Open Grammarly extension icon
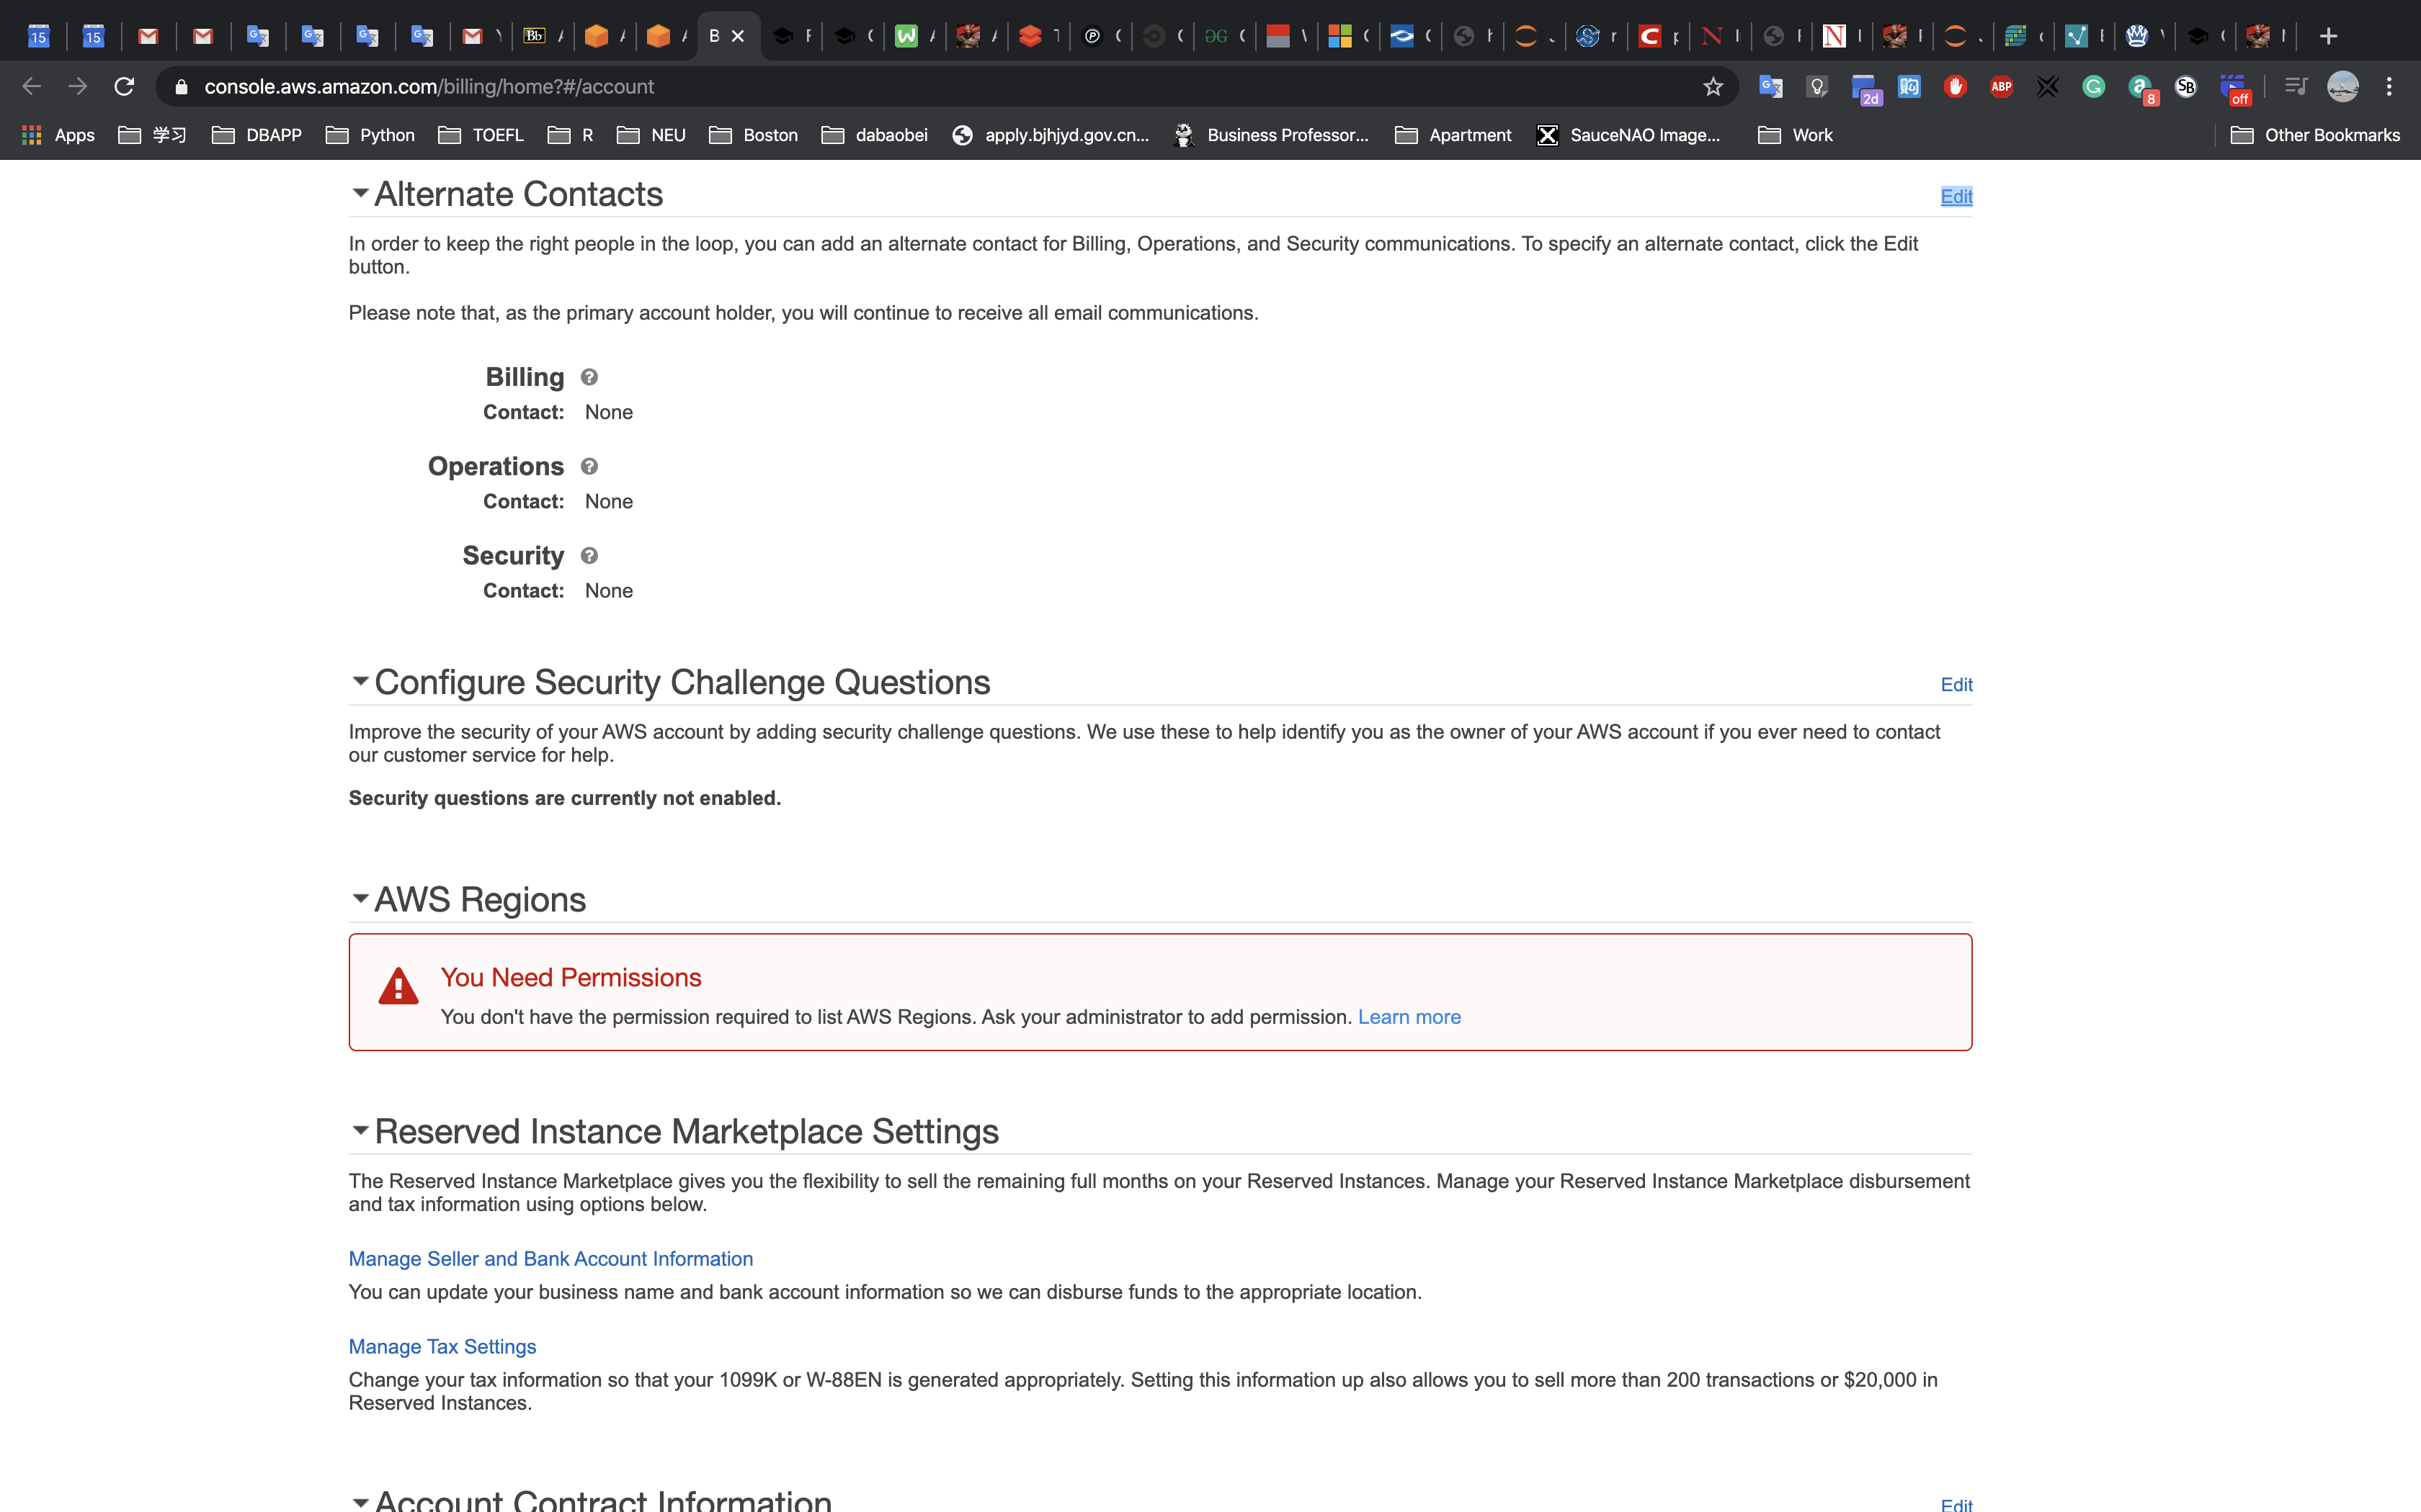2421x1512 pixels. coord(2093,87)
